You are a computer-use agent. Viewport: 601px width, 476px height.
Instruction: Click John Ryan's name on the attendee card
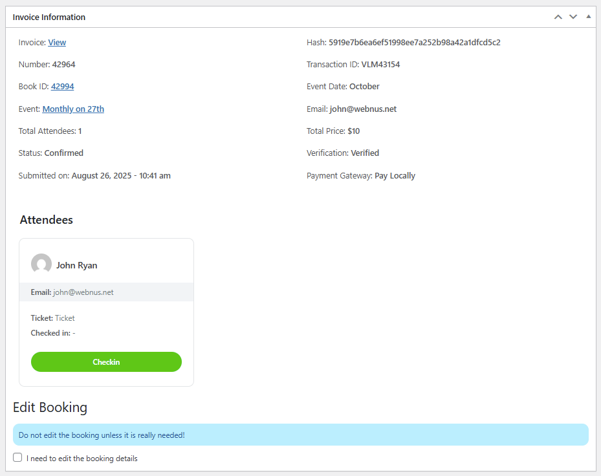76,265
